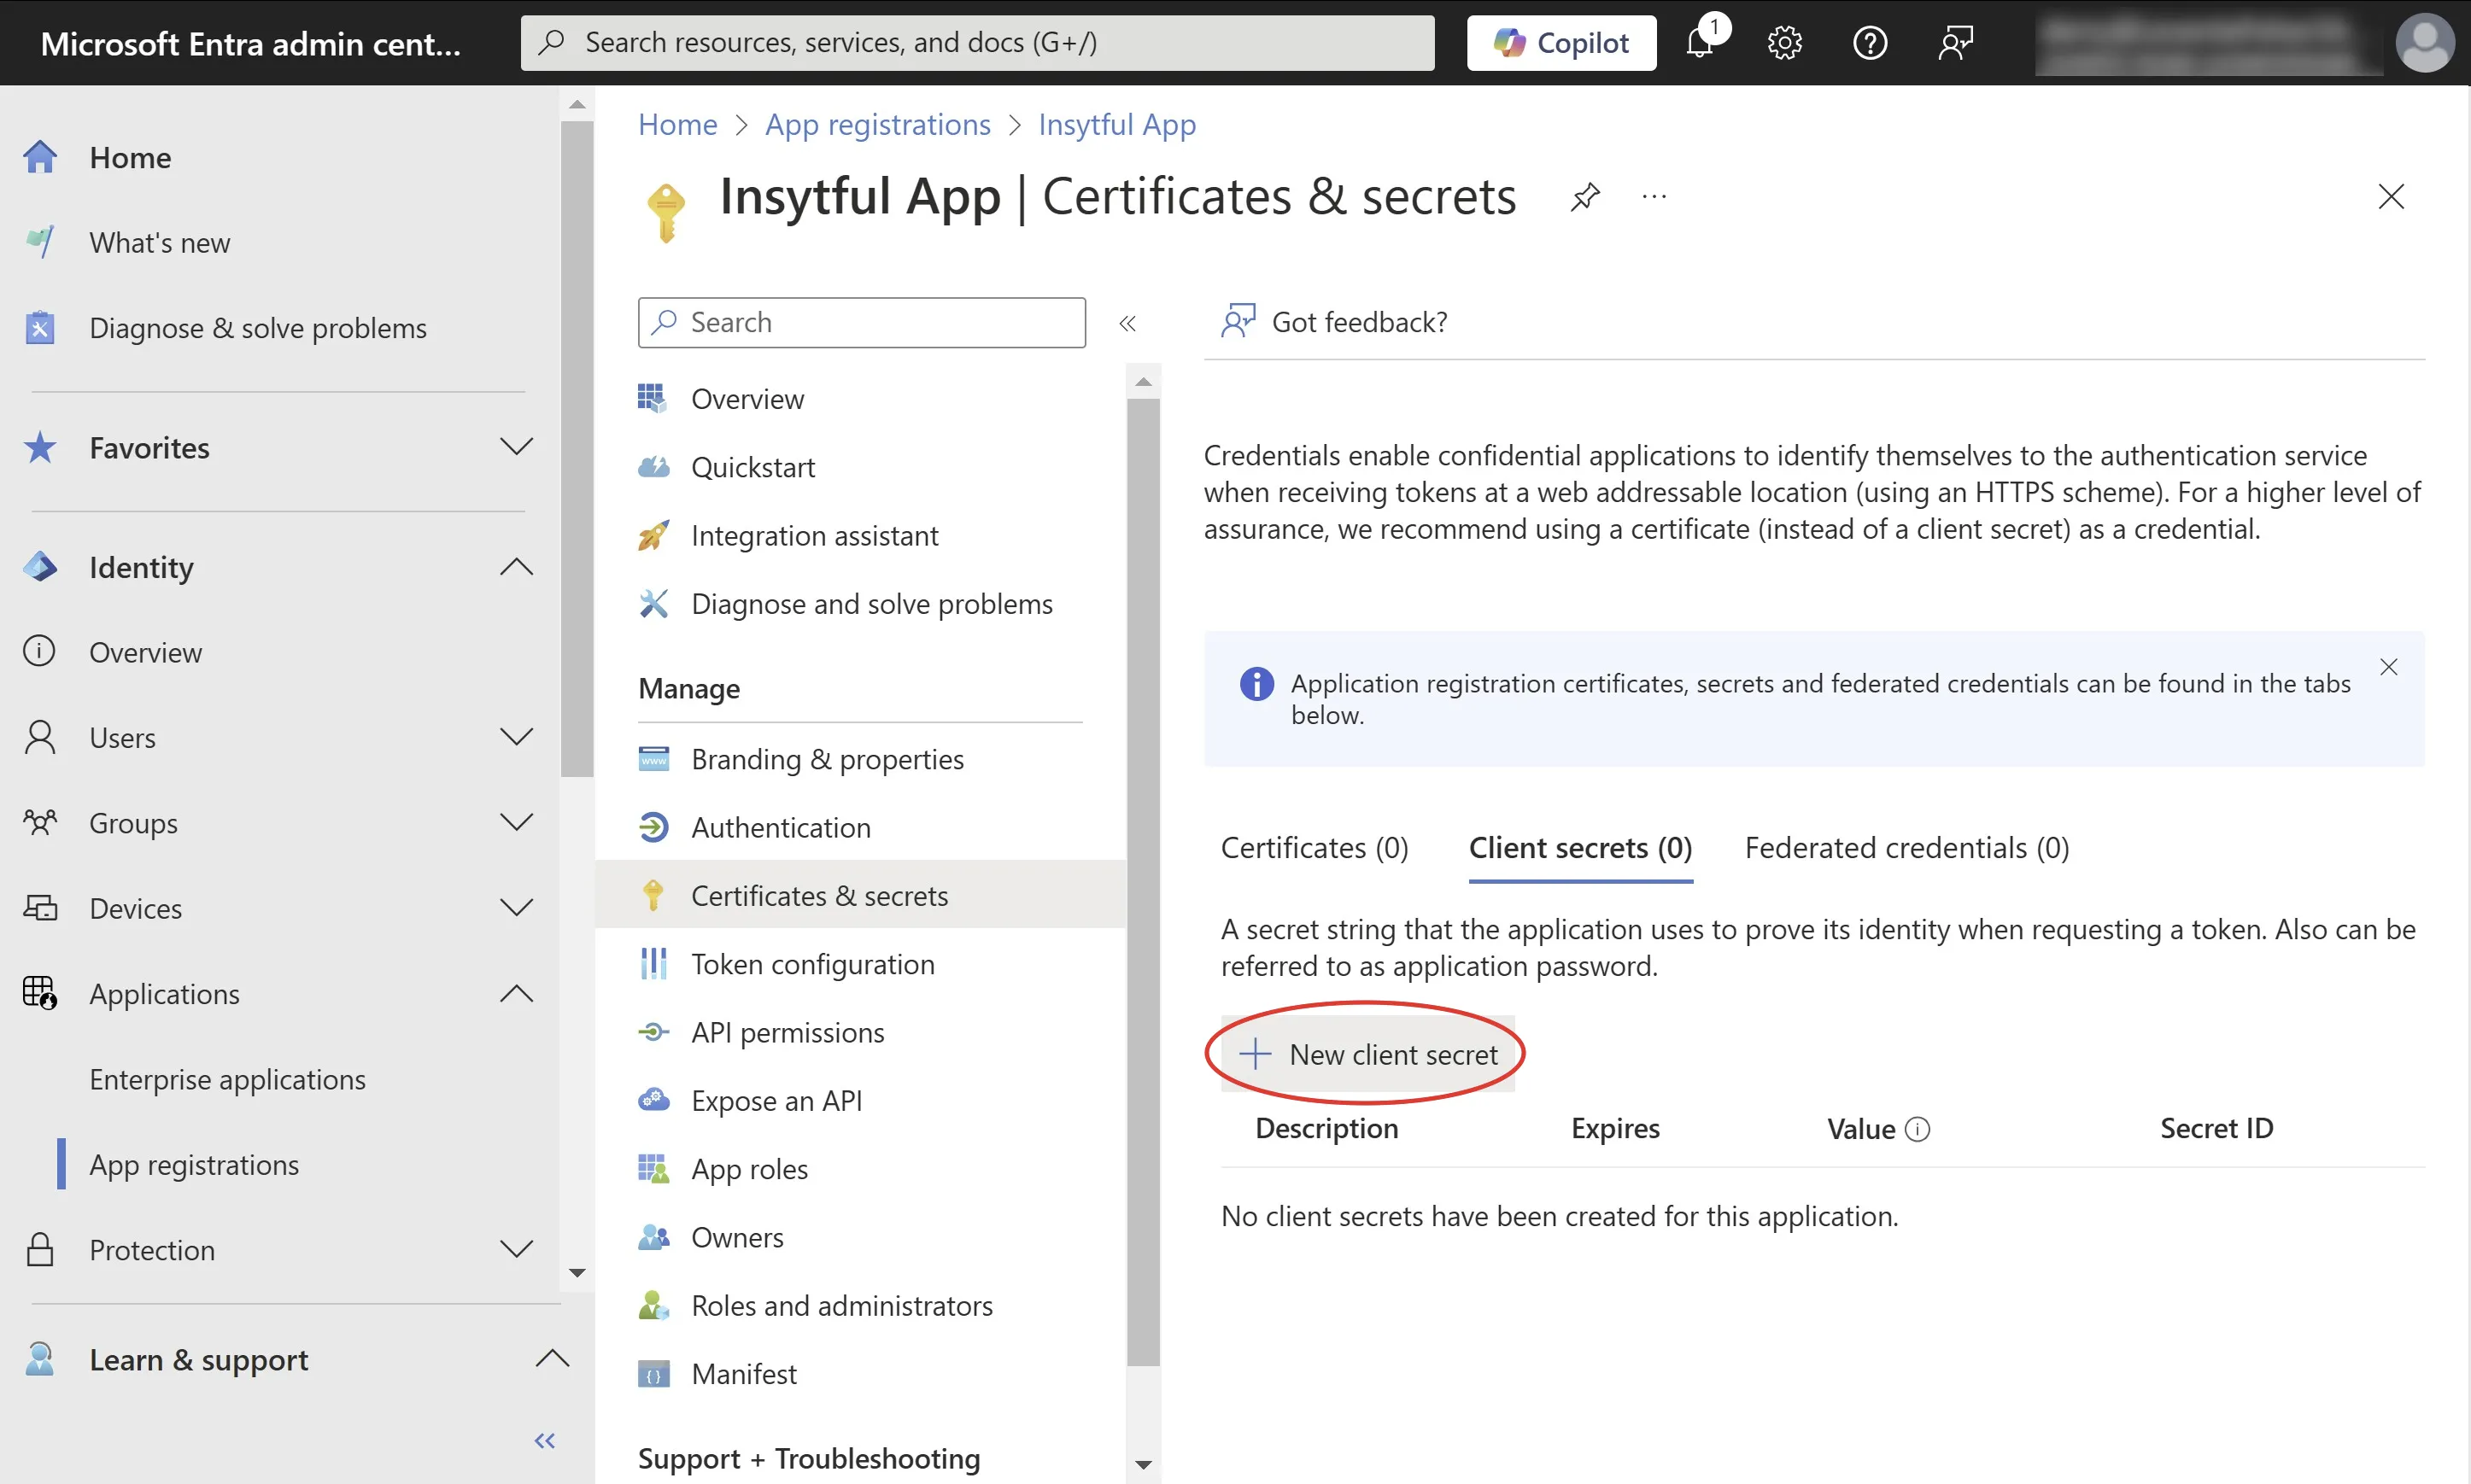Collapse the app registration side menu
The width and height of the screenshot is (2471, 1484).
click(x=1127, y=323)
